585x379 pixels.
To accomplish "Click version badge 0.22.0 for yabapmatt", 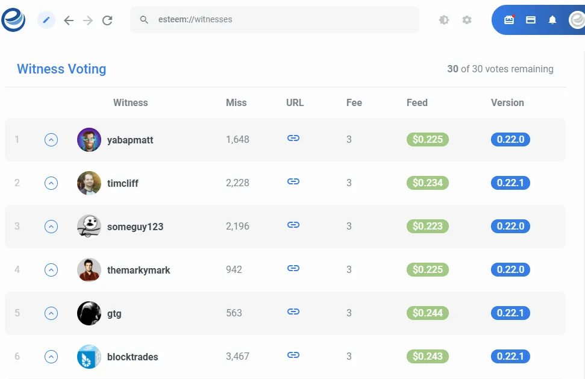I will pos(510,140).
